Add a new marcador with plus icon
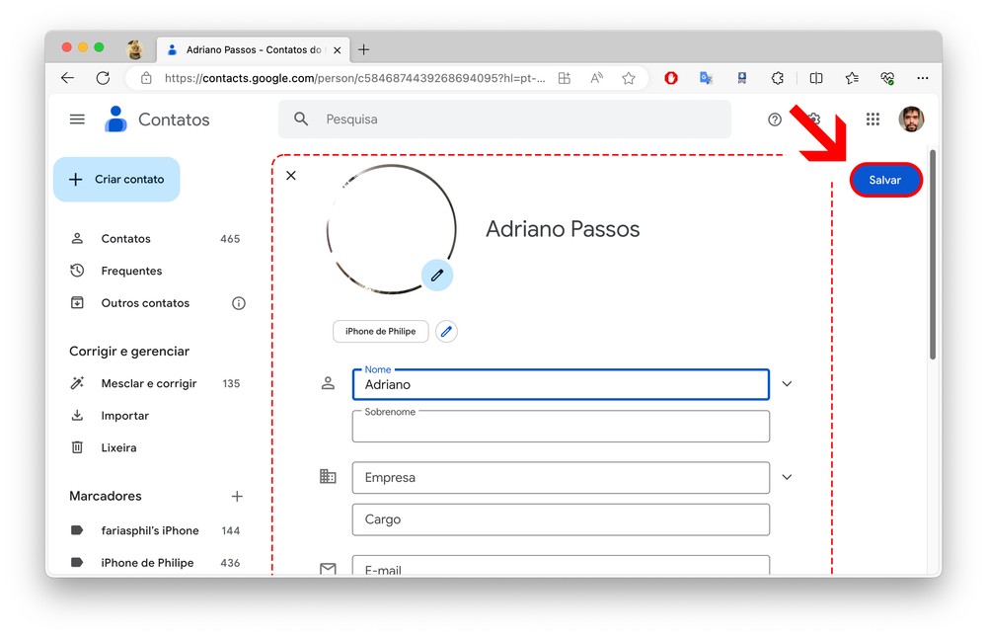The width and height of the screenshot is (987, 637). [x=237, y=497]
